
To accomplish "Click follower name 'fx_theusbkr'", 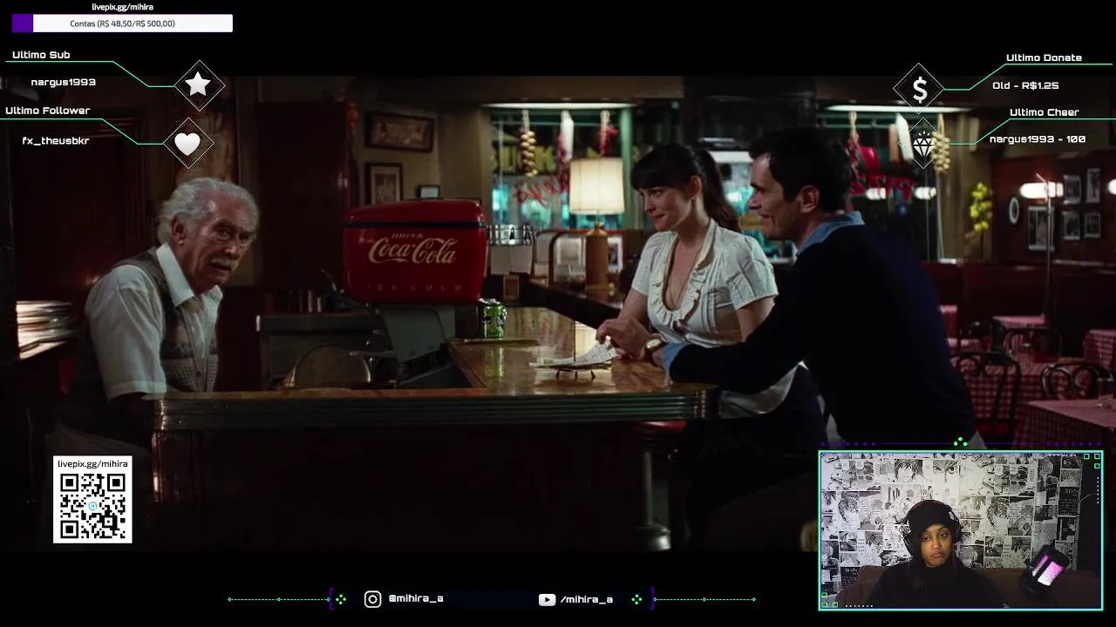I will point(56,140).
